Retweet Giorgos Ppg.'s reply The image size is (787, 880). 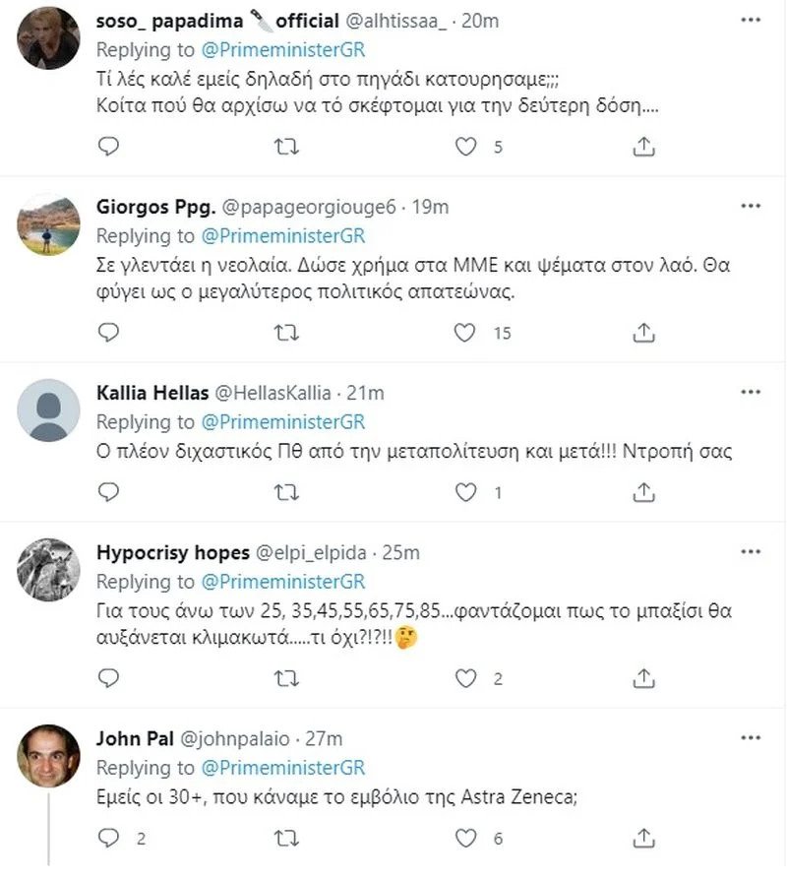click(x=286, y=333)
